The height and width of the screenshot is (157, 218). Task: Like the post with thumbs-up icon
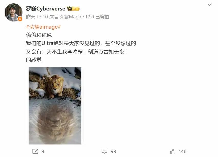tap(173, 151)
